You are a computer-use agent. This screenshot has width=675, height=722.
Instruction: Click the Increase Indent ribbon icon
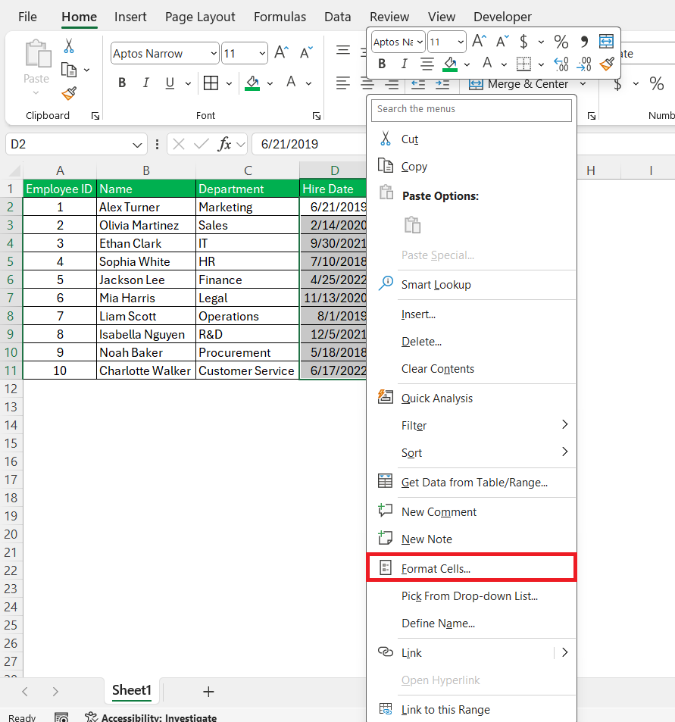442,84
